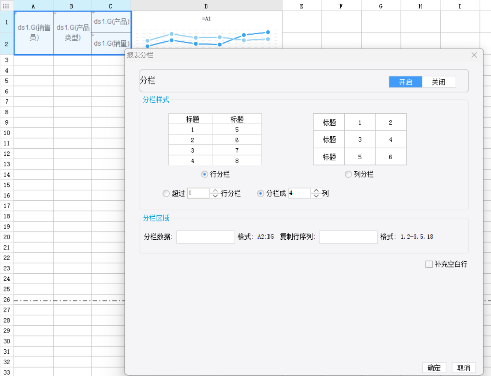Screen dimensions: 491x376
Task: Cancel with the 取消 button
Action: (464, 368)
